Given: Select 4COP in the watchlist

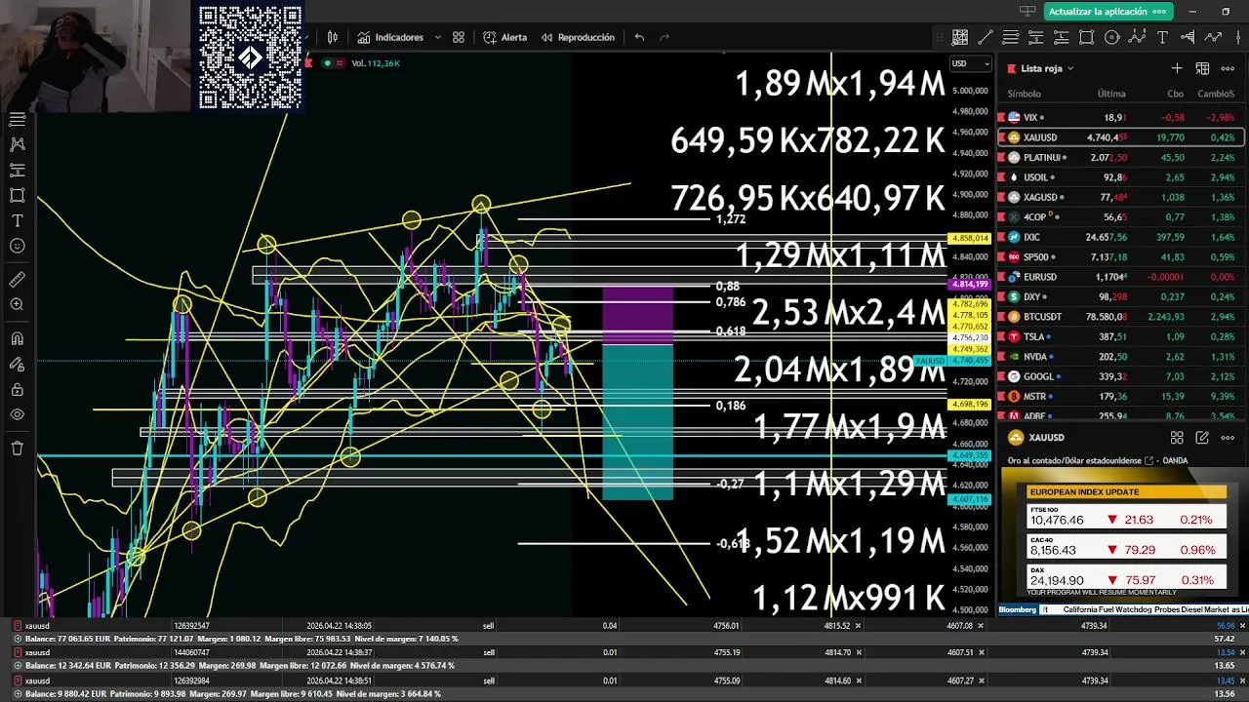Looking at the screenshot, I should click(x=1120, y=217).
